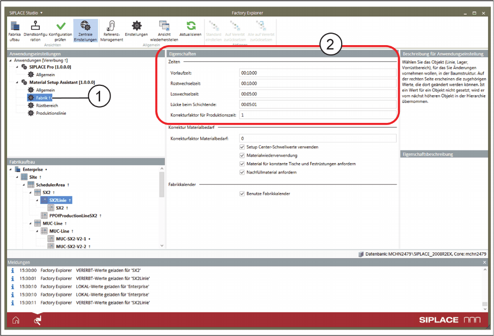This screenshot has width=494, height=336.
Task: Click Aktualisieren refresh icon
Action: point(191,26)
